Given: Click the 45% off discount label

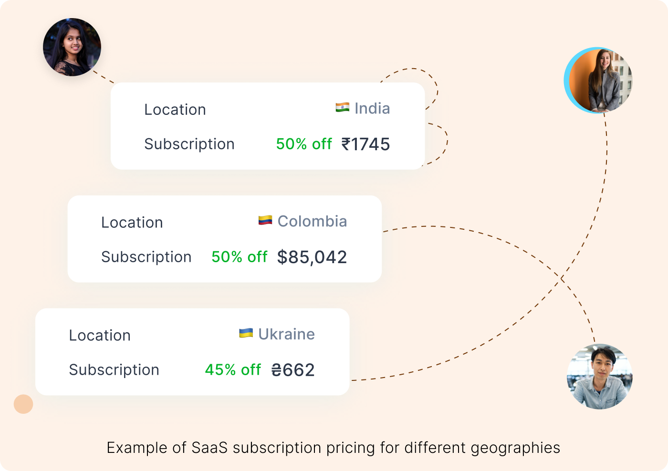Looking at the screenshot, I should pos(233,370).
